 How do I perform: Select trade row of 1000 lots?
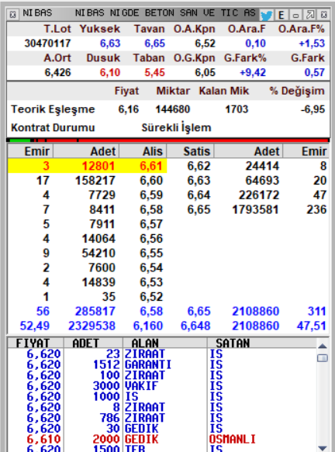[161, 397]
